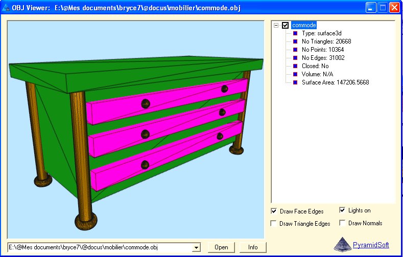403x257 pixels.
Task: Click the OBJ Viewer title bar icon
Action: pos(6,8)
